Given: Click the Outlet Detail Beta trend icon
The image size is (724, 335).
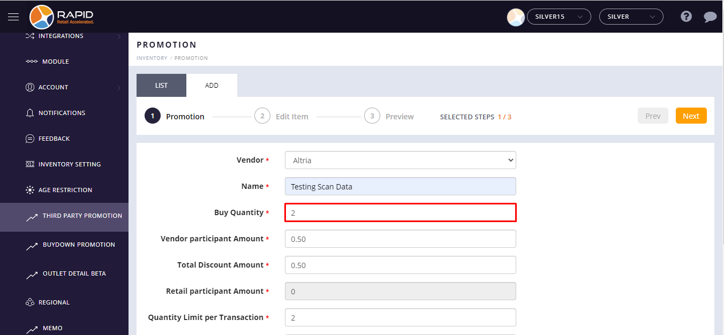Looking at the screenshot, I should pyautogui.click(x=32, y=275).
